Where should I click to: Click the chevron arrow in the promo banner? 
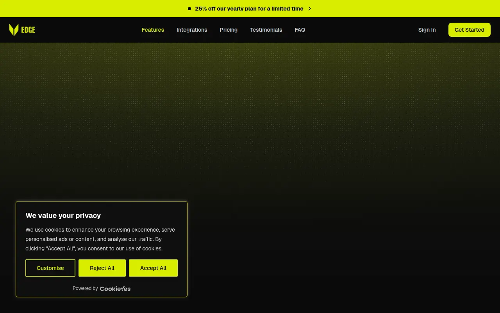310,9
